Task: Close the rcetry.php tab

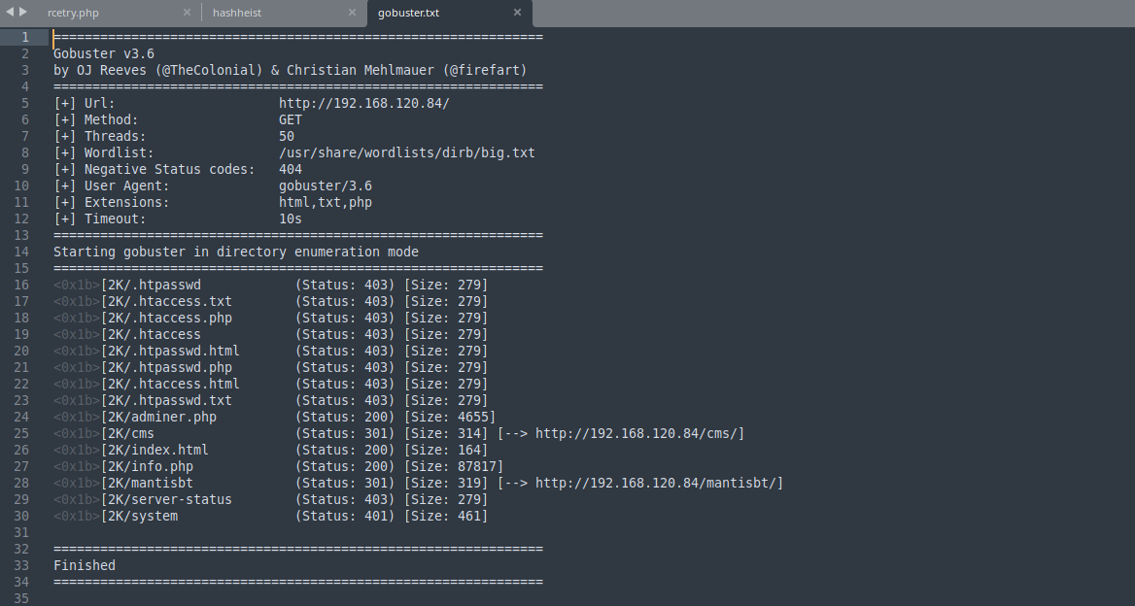Action: click(x=187, y=13)
